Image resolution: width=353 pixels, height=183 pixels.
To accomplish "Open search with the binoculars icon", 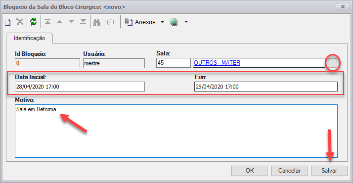I will 96,22.
